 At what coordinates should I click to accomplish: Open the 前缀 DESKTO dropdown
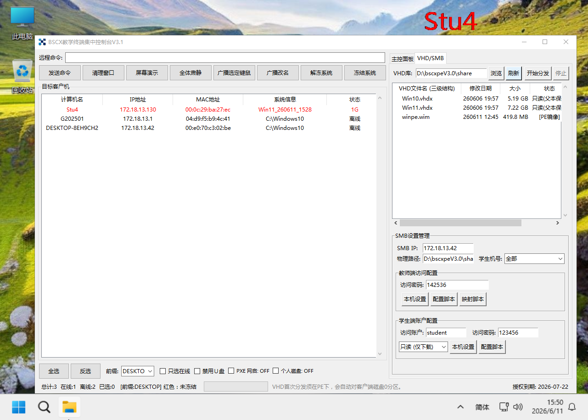pyautogui.click(x=138, y=371)
